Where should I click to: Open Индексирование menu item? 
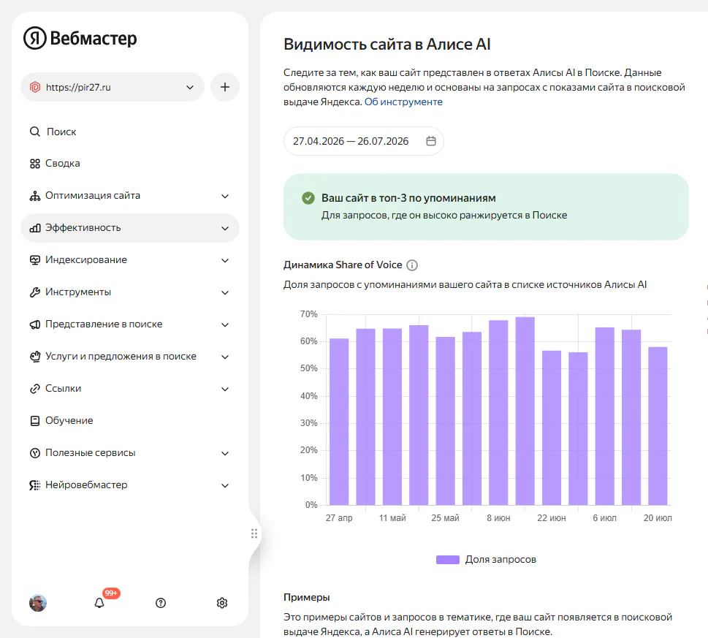point(130,260)
